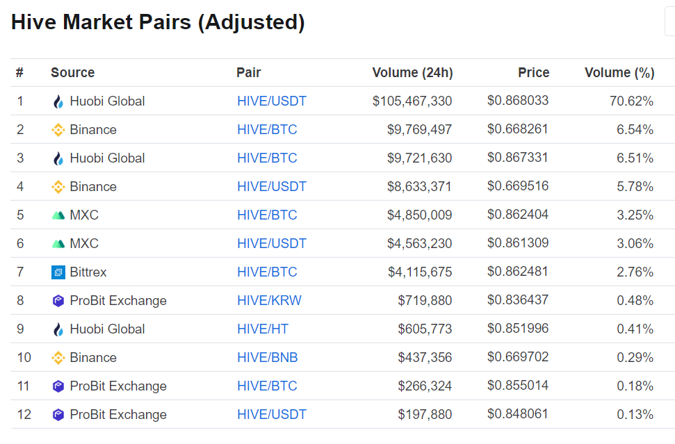The height and width of the screenshot is (444, 675).
Task: Click the Bittrex exchange name
Action: point(88,272)
